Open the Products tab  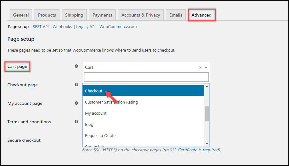47,15
